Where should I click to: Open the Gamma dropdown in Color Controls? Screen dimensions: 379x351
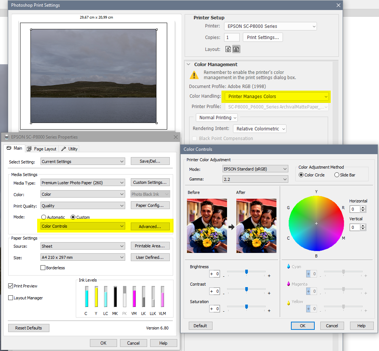click(x=255, y=179)
